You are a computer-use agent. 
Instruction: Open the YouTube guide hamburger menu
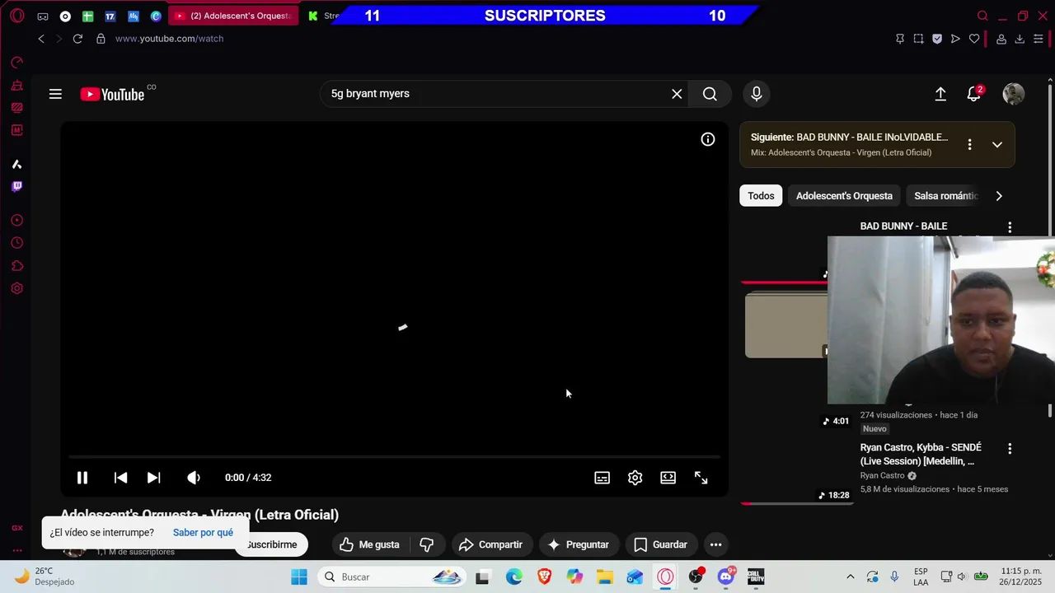pos(55,94)
